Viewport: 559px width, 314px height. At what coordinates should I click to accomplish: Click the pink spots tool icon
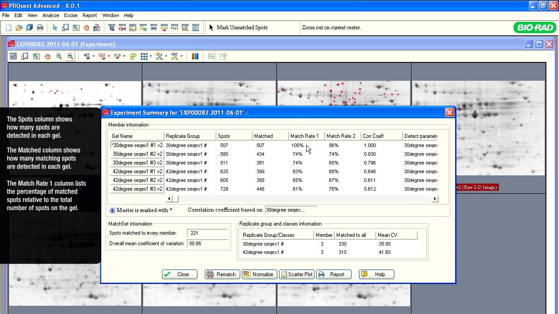(x=102, y=56)
